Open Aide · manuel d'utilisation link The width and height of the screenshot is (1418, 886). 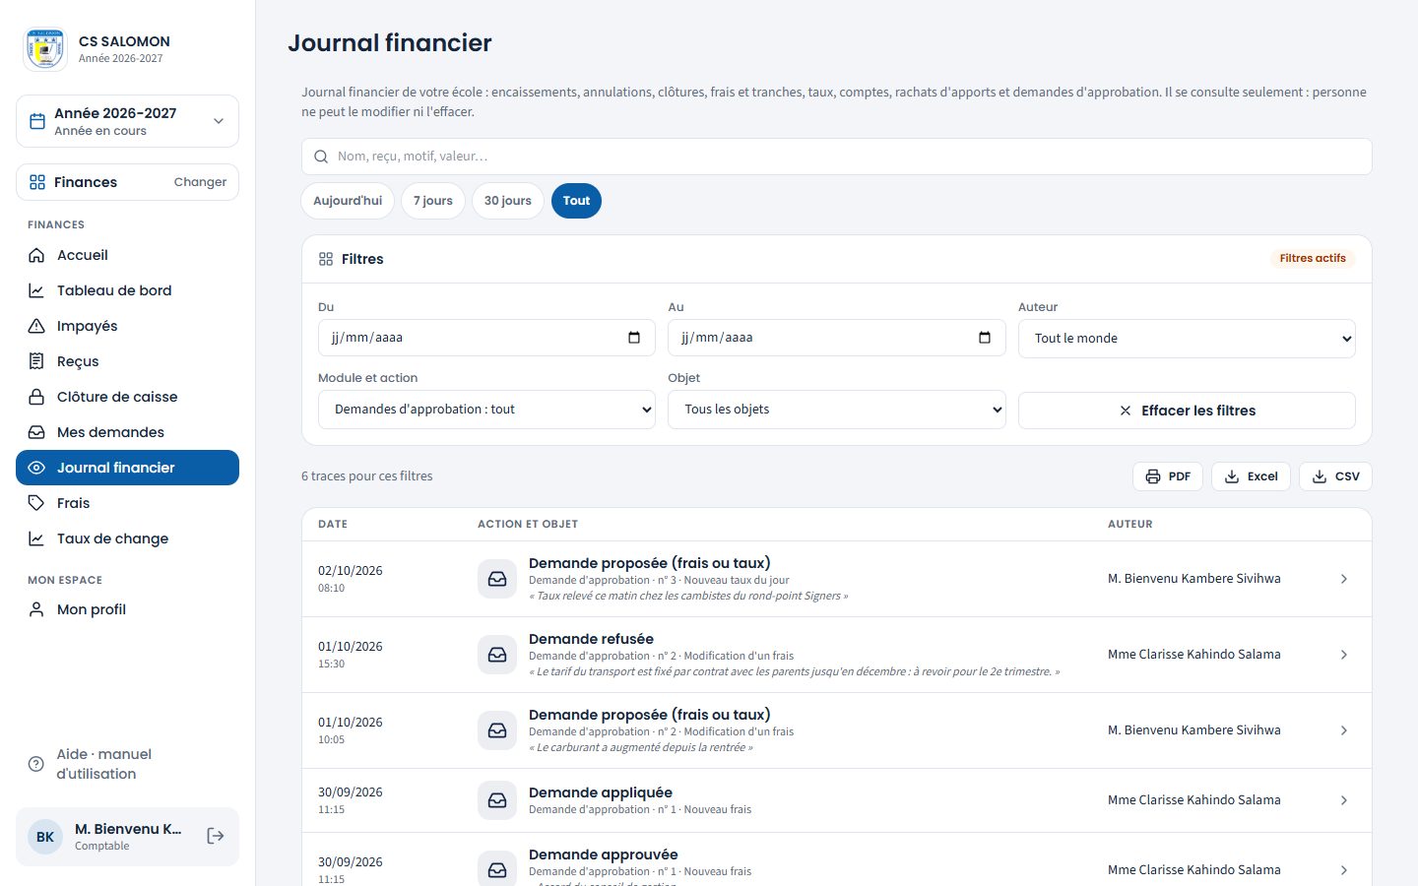[x=127, y=764]
